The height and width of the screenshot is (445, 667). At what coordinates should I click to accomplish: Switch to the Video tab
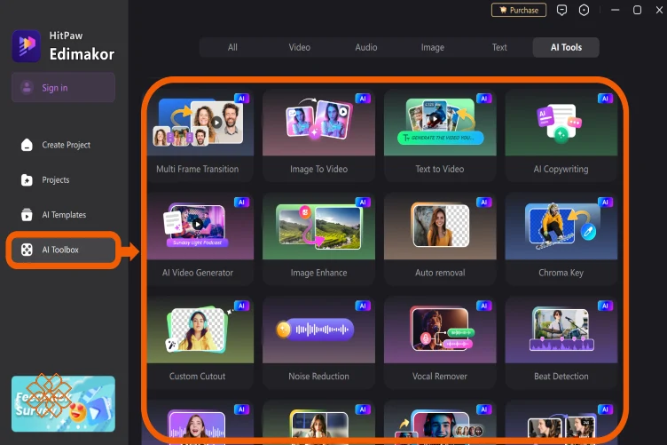pos(300,47)
